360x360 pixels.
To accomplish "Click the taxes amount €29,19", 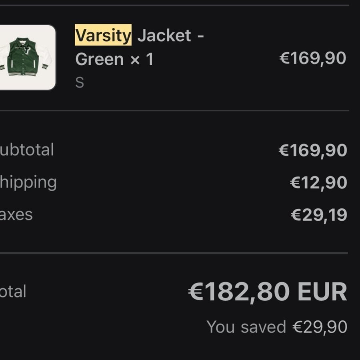I will point(318,215).
